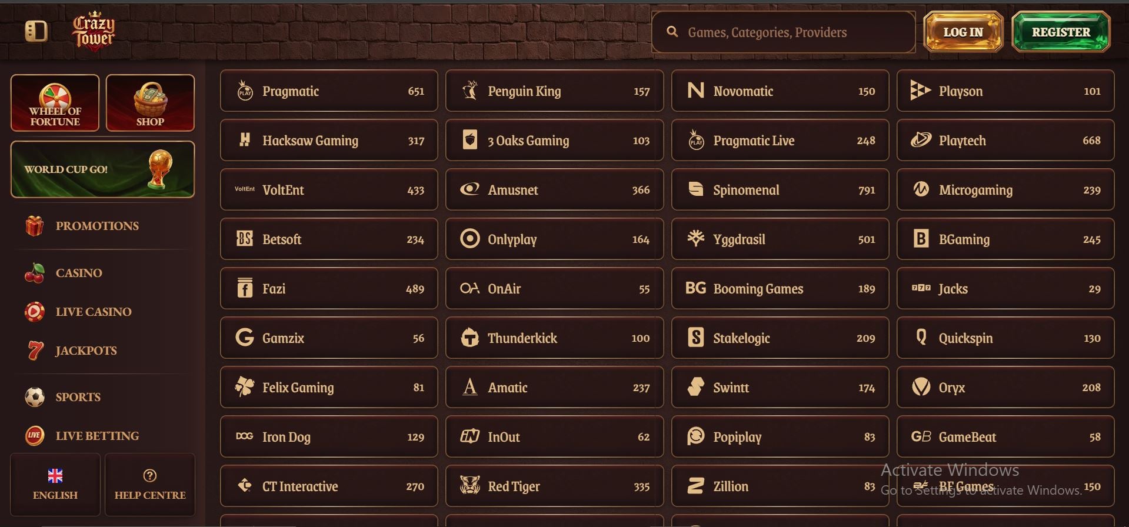Click the Live Casino chip icon
This screenshot has height=527, width=1129.
[35, 312]
